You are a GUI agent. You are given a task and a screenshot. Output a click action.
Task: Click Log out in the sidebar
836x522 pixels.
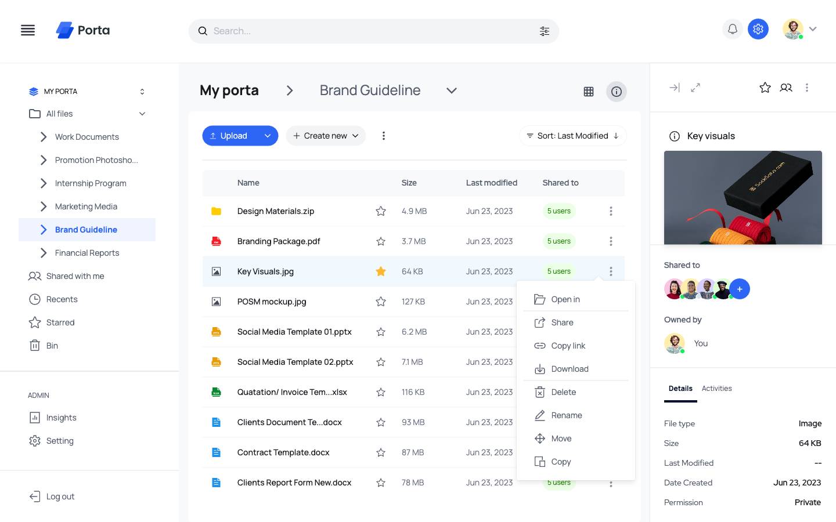(x=60, y=496)
